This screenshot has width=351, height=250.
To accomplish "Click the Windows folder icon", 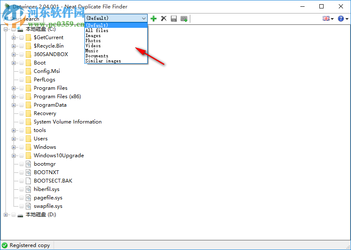I will click(28, 147).
